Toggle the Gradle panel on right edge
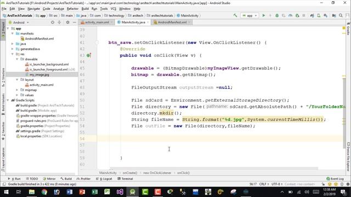Screen dimensions: 351x197 coord(348,29)
